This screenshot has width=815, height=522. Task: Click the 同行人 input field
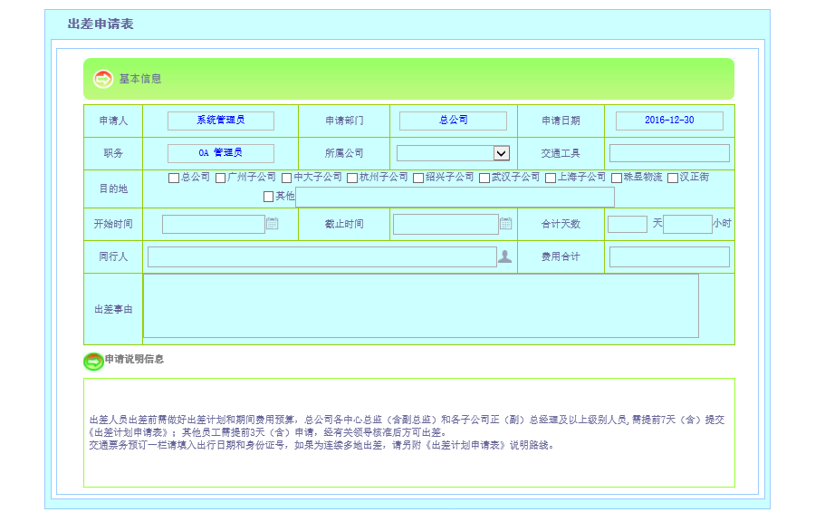coord(322,256)
